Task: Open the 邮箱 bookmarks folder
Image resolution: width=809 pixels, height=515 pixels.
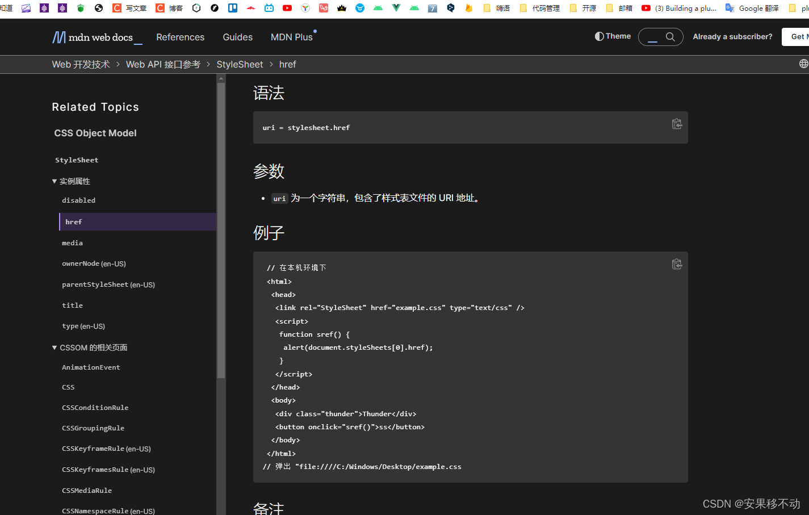Action: (x=619, y=8)
